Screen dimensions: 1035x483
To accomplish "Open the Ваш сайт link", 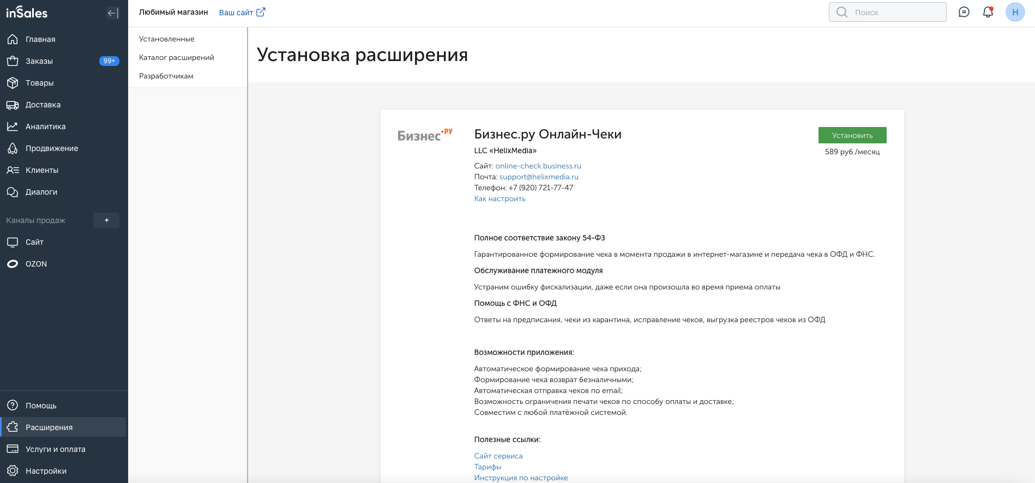I will (236, 12).
